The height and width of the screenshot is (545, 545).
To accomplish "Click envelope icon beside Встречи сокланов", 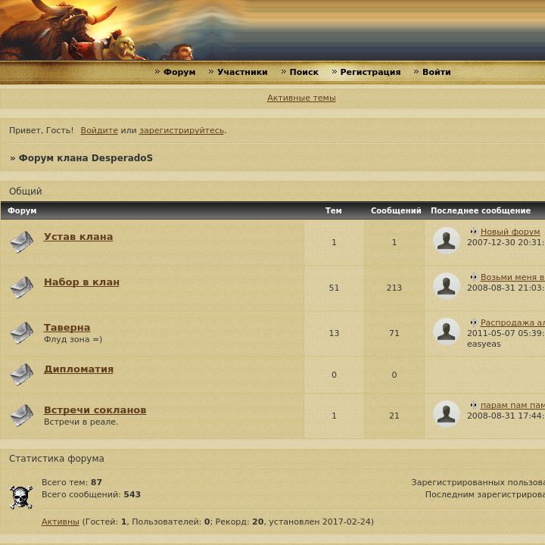I will click(21, 415).
